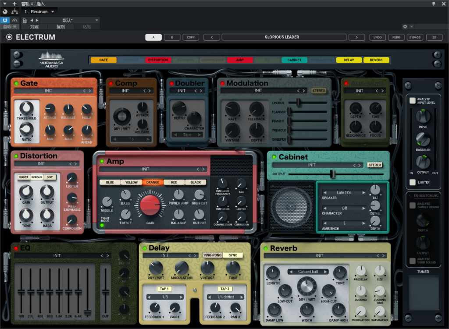The height and width of the screenshot is (329, 449).
Task: Select next reverb type after Concert hall
Action: (x=326, y=272)
